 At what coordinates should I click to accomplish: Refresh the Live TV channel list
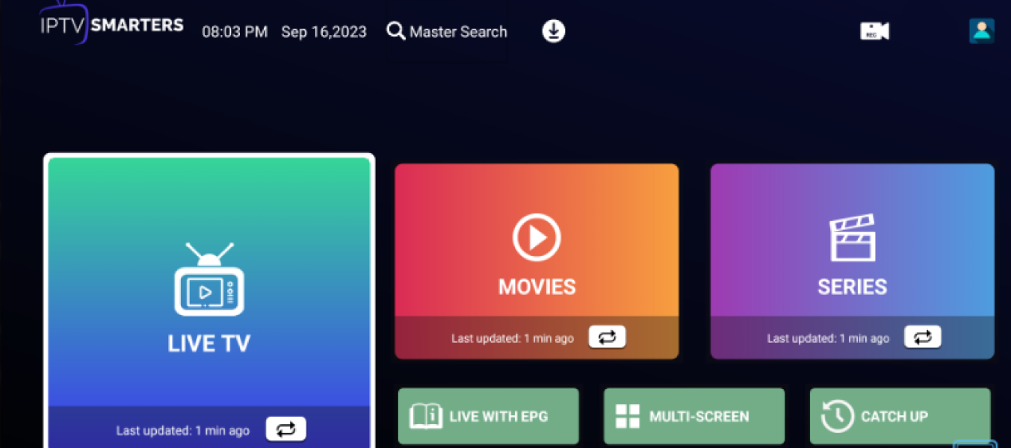coord(285,429)
